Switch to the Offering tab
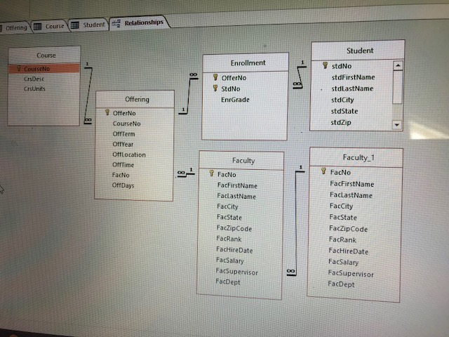Screen dimensions: 449x337 (x=14, y=27)
